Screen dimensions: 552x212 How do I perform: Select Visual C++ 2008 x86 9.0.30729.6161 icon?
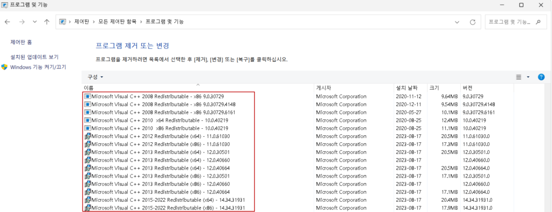tap(87, 112)
